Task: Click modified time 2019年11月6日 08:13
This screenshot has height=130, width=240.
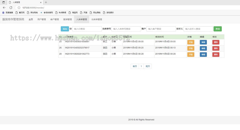Action: pyautogui.click(x=165, y=48)
